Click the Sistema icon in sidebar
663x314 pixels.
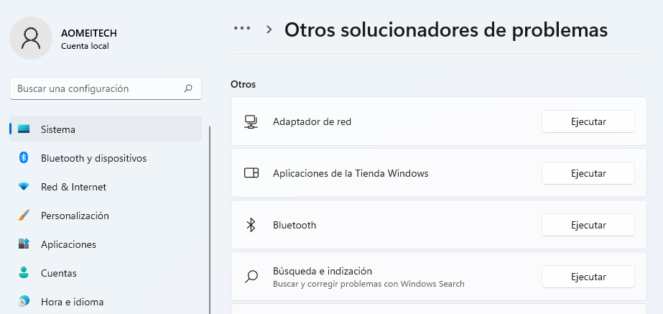tap(24, 129)
